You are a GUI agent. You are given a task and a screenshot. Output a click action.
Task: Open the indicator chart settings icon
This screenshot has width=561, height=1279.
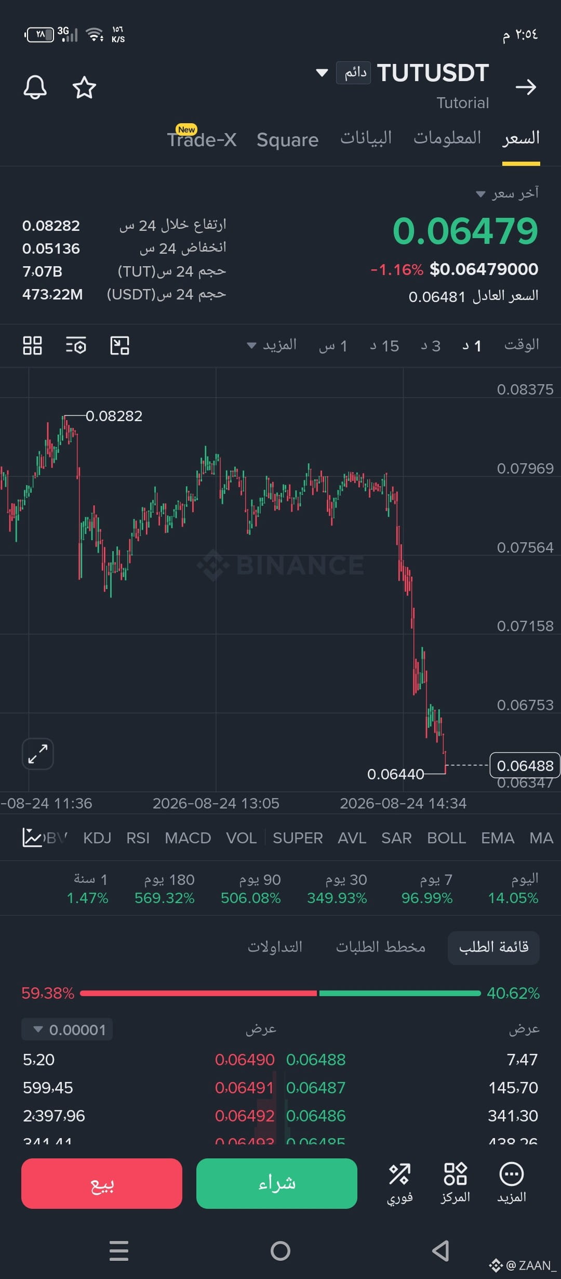[32, 838]
